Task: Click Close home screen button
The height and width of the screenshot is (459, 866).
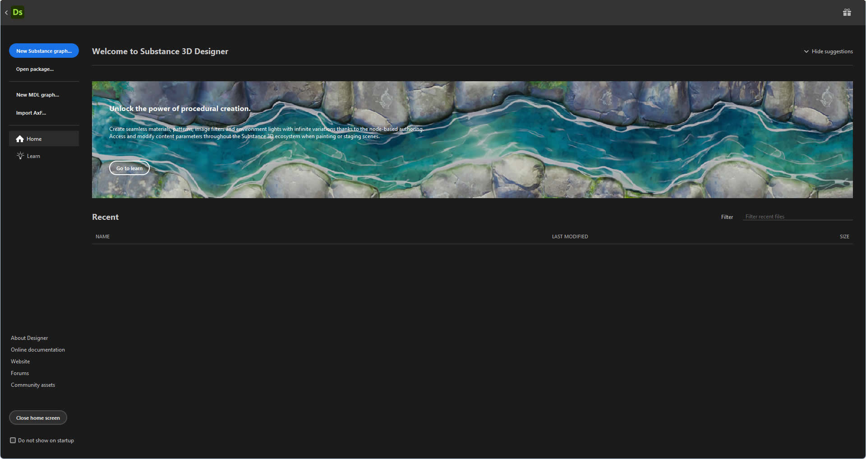Action: point(38,417)
